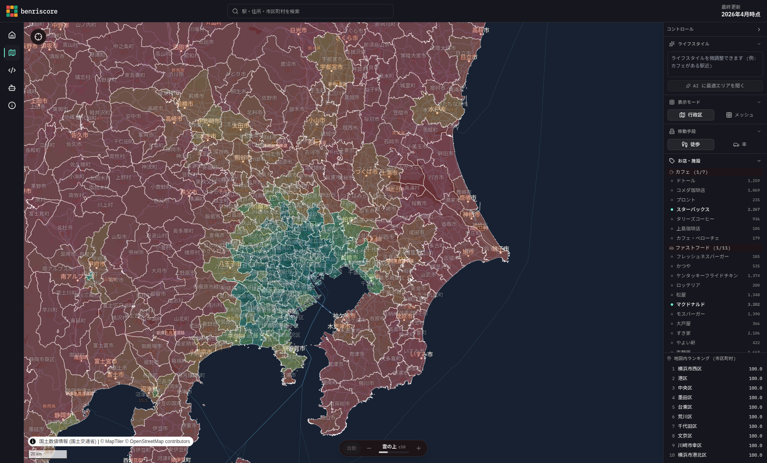Image resolution: width=767 pixels, height=463 pixels.
Task: Zoom in with the plus icon
Action: tap(419, 448)
